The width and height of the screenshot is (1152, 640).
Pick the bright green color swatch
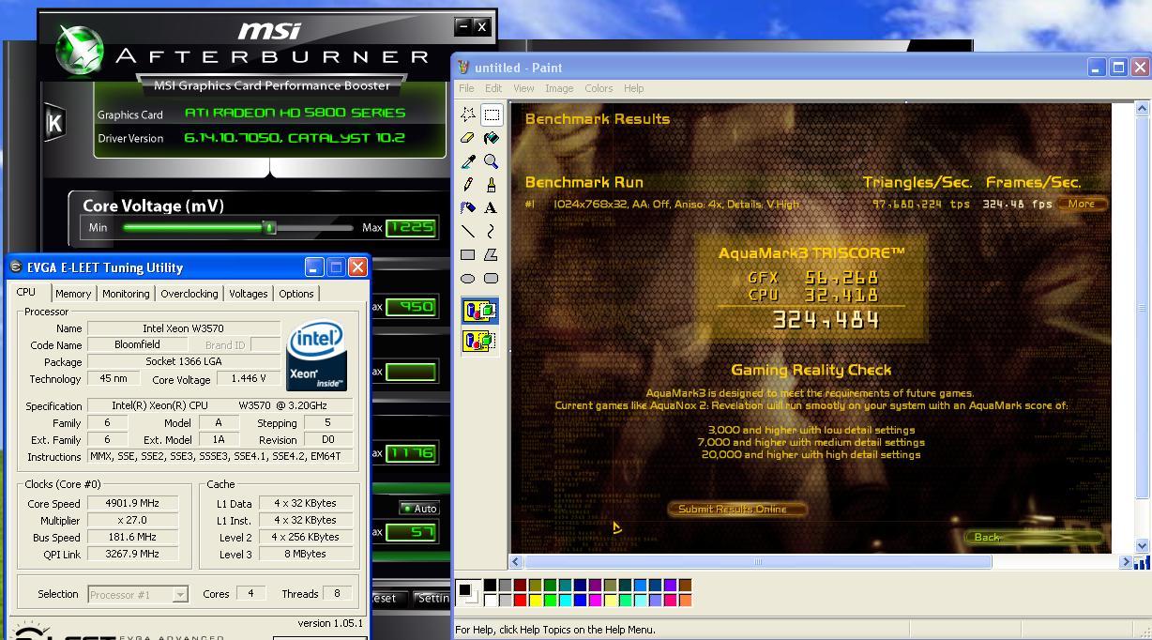tap(550, 601)
